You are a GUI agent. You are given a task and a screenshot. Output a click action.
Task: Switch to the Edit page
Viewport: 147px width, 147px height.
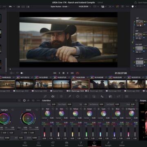tap(67, 144)
